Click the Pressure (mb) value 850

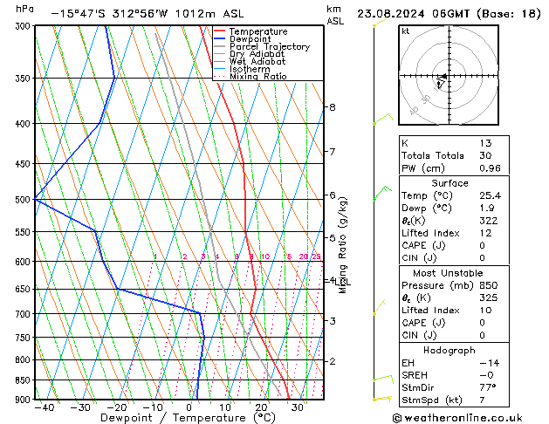tap(489, 285)
